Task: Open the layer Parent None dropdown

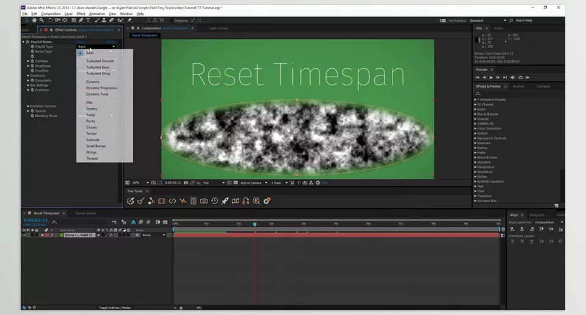Action: [154, 235]
